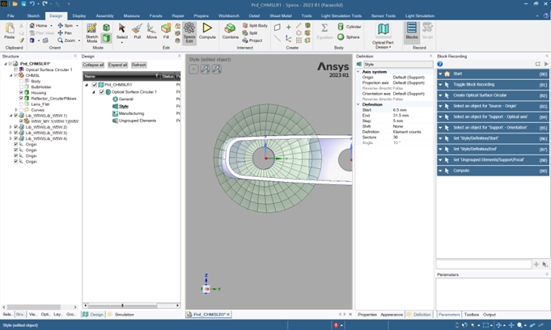This screenshot has width=551, height=330.
Task: Click Expand all button
Action: coord(117,65)
